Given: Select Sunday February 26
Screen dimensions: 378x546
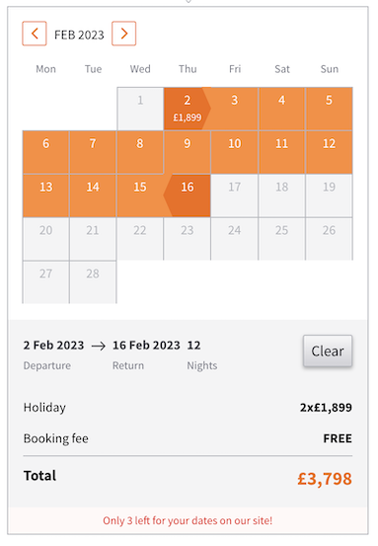Looking at the screenshot, I should click(329, 239).
